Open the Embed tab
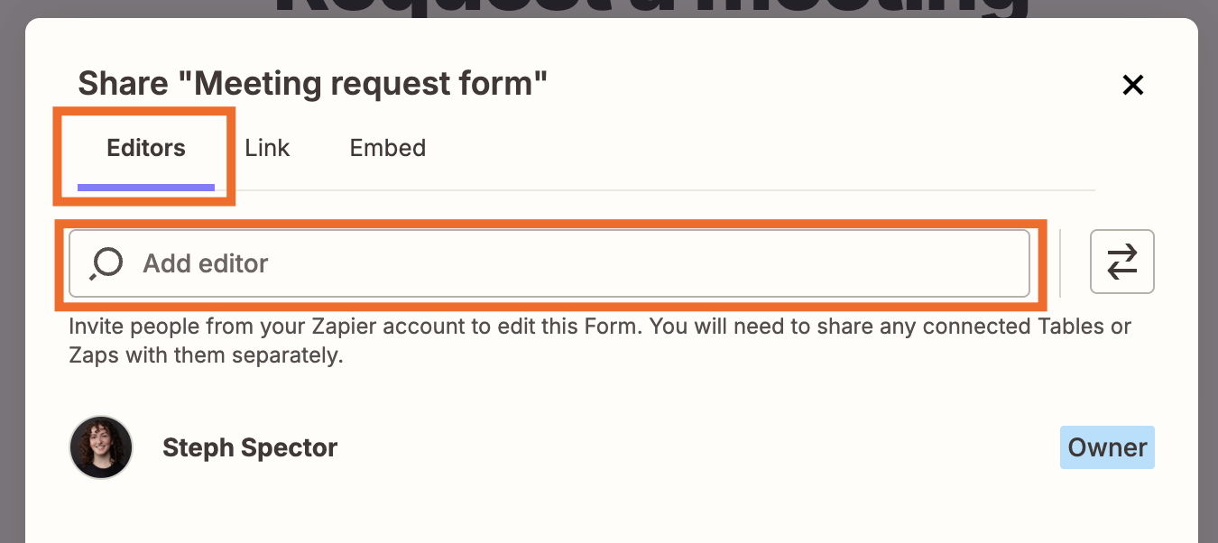Screen dimensions: 1218x543 point(387,148)
